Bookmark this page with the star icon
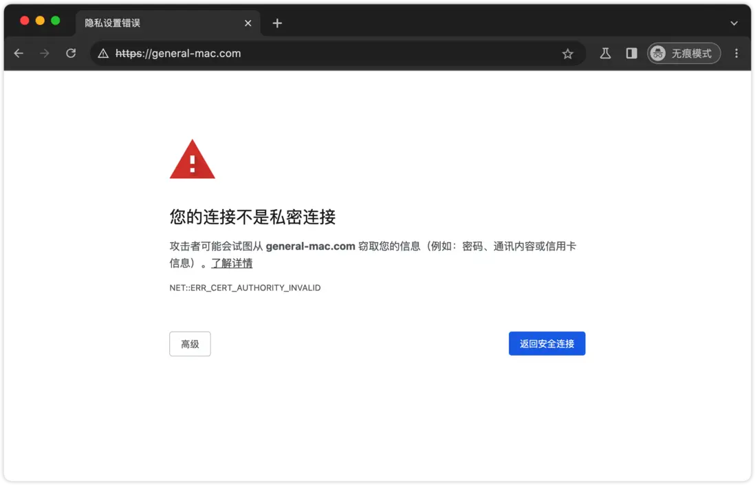This screenshot has width=755, height=485. pyautogui.click(x=568, y=54)
